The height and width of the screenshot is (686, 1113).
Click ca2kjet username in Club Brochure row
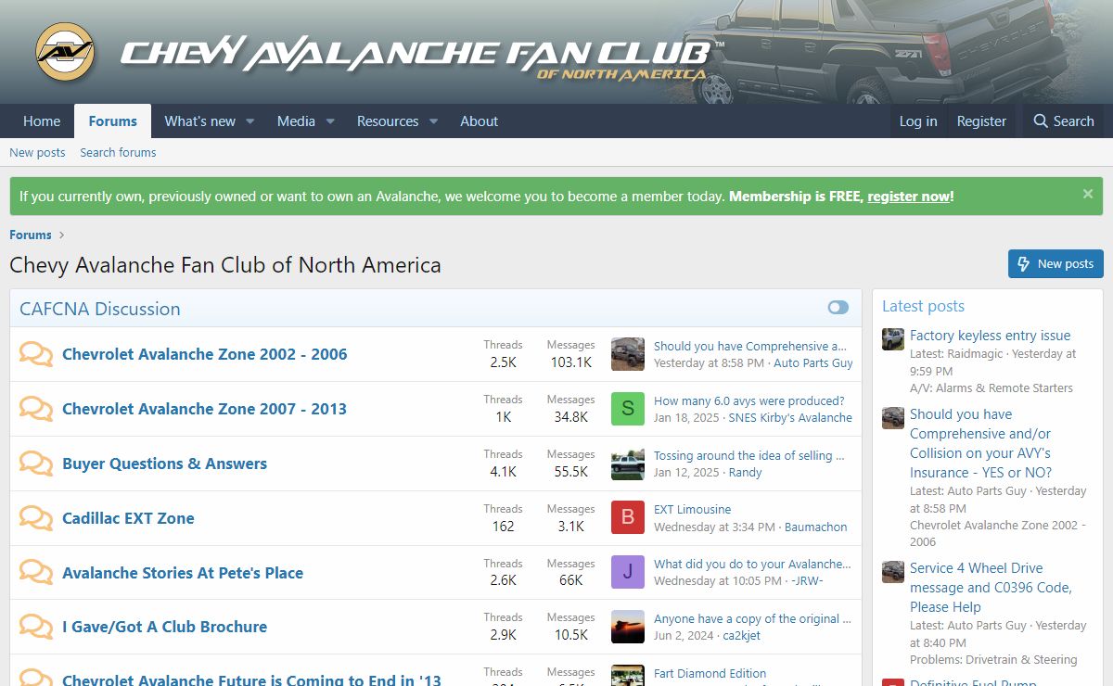click(741, 635)
